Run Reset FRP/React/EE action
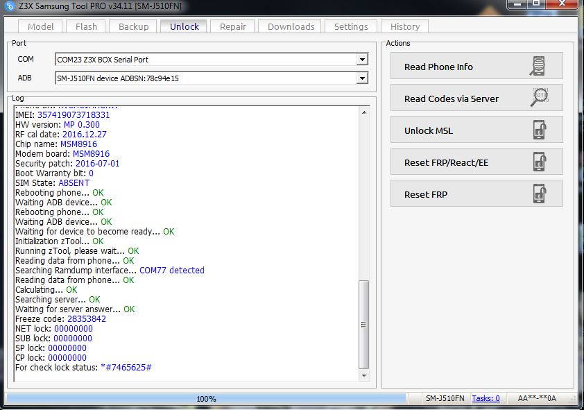Viewport: 584px width, 410px height. [476, 162]
